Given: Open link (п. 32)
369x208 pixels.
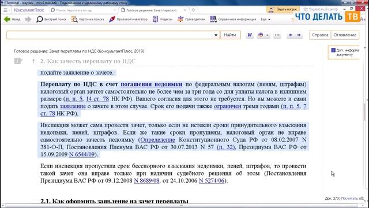Looking at the screenshot, I should tap(225, 147).
